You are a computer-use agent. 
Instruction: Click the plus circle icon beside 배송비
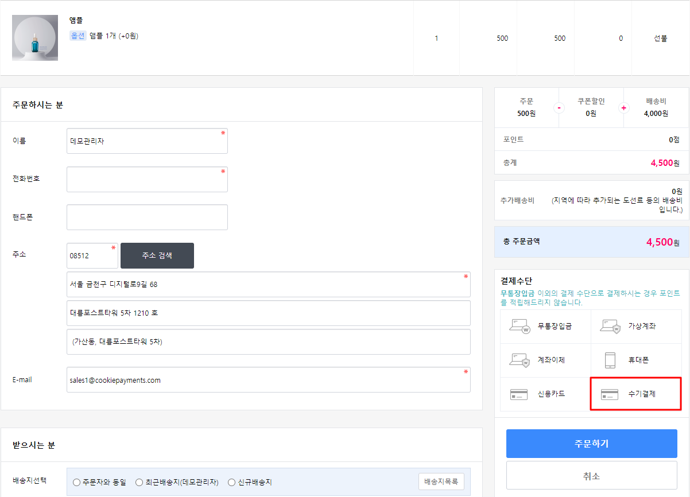click(624, 108)
